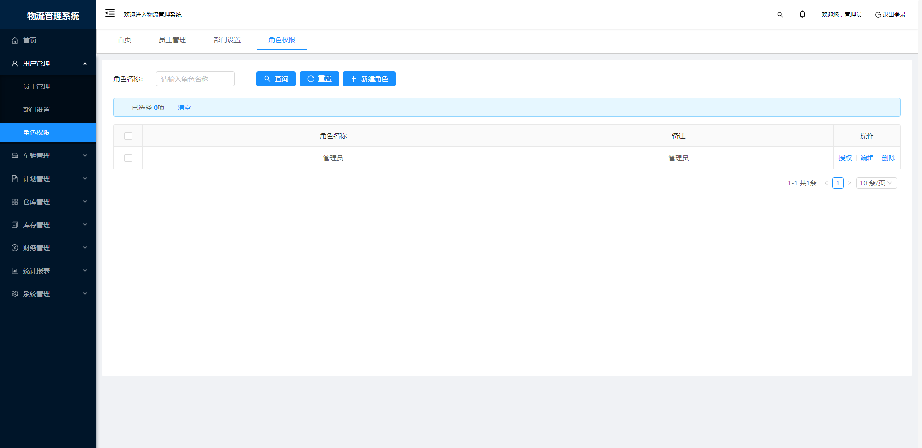The height and width of the screenshot is (448, 922).
Task: Click the yen icon beside 财务管理
Action: (x=15, y=248)
